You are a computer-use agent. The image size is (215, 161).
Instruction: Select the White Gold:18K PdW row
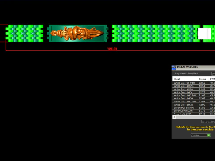coord(194,102)
